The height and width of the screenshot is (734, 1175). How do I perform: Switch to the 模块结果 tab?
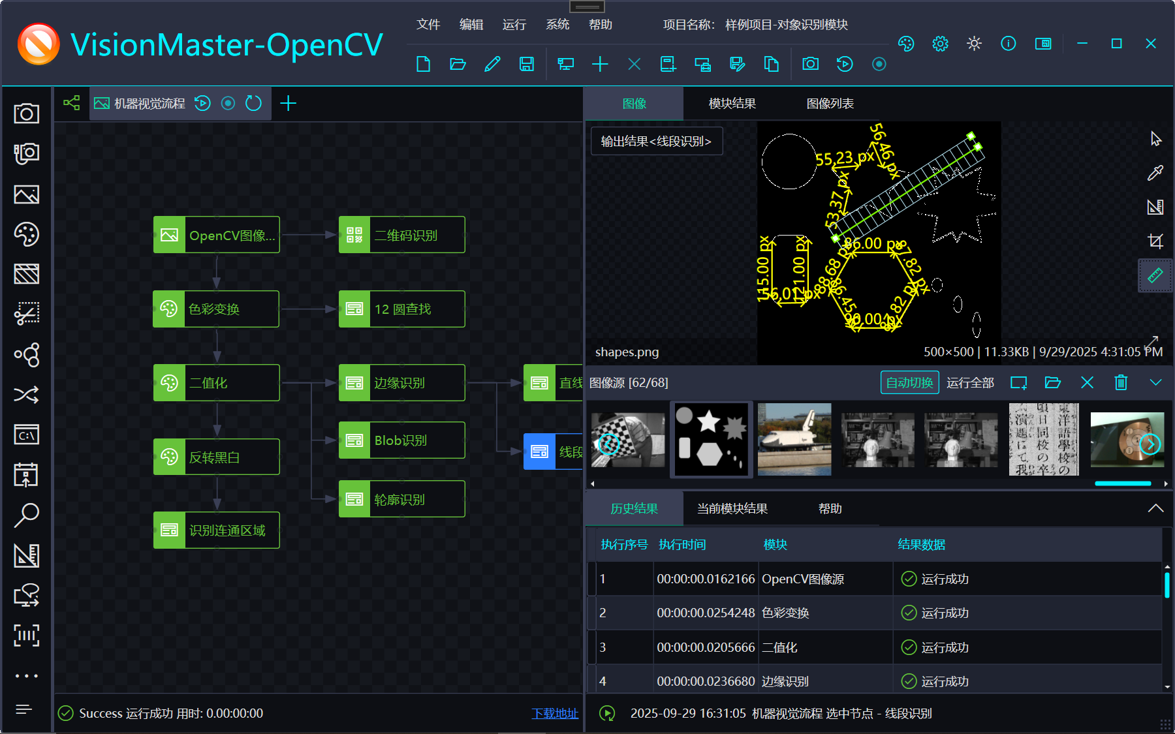(x=732, y=104)
